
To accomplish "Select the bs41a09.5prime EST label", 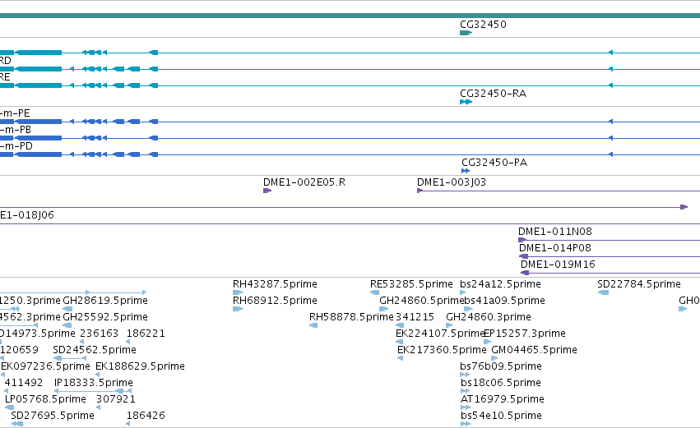I will (504, 301).
